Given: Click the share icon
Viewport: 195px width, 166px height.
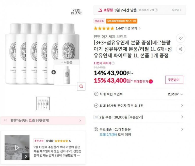Looking at the screenshot, I should point(181,49).
